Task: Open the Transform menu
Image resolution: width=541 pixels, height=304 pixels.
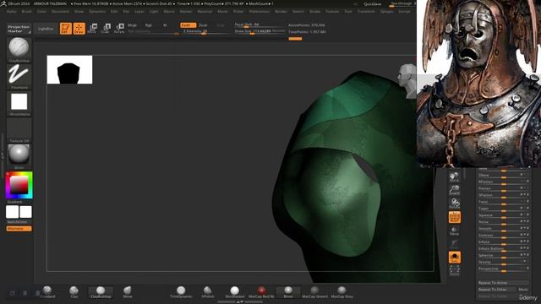Action: 366,11
